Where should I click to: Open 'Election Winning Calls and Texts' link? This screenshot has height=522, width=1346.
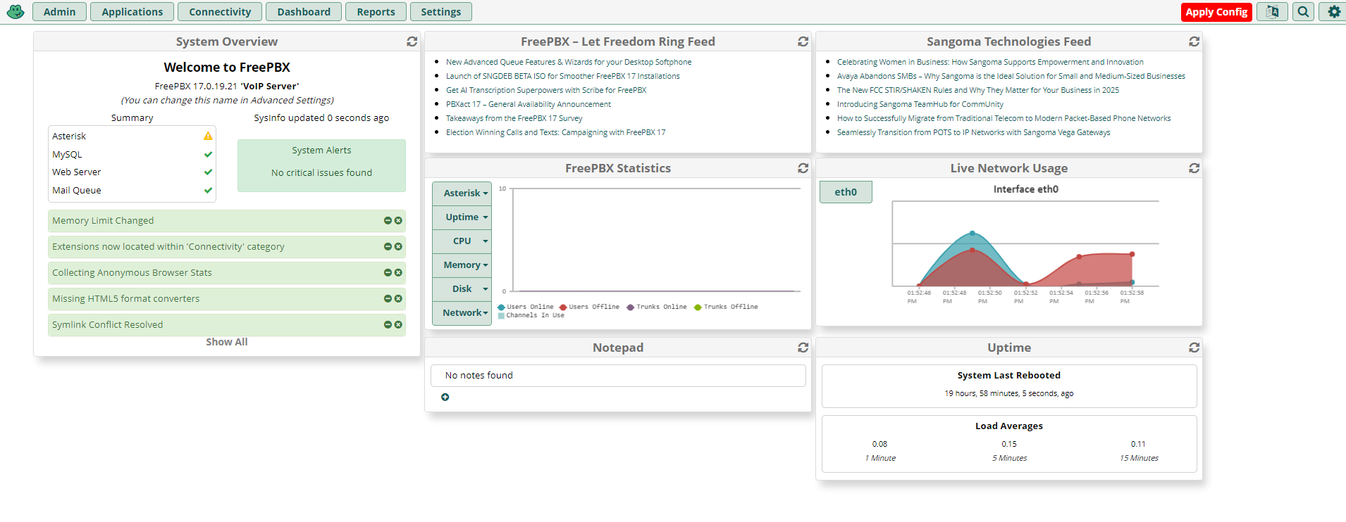point(556,132)
